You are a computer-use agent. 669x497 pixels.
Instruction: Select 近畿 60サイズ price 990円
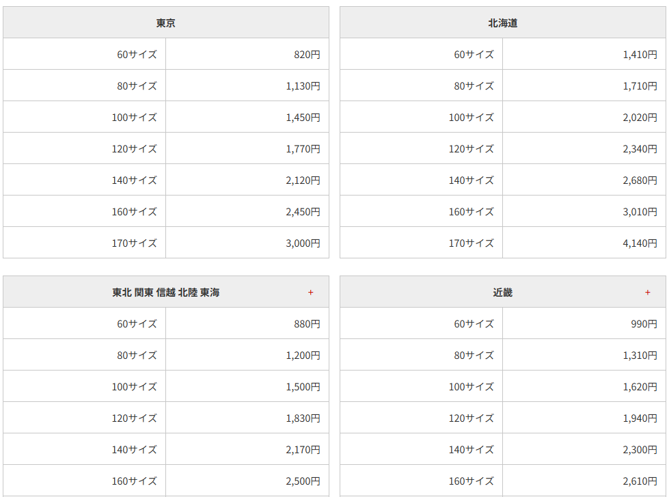[644, 324]
